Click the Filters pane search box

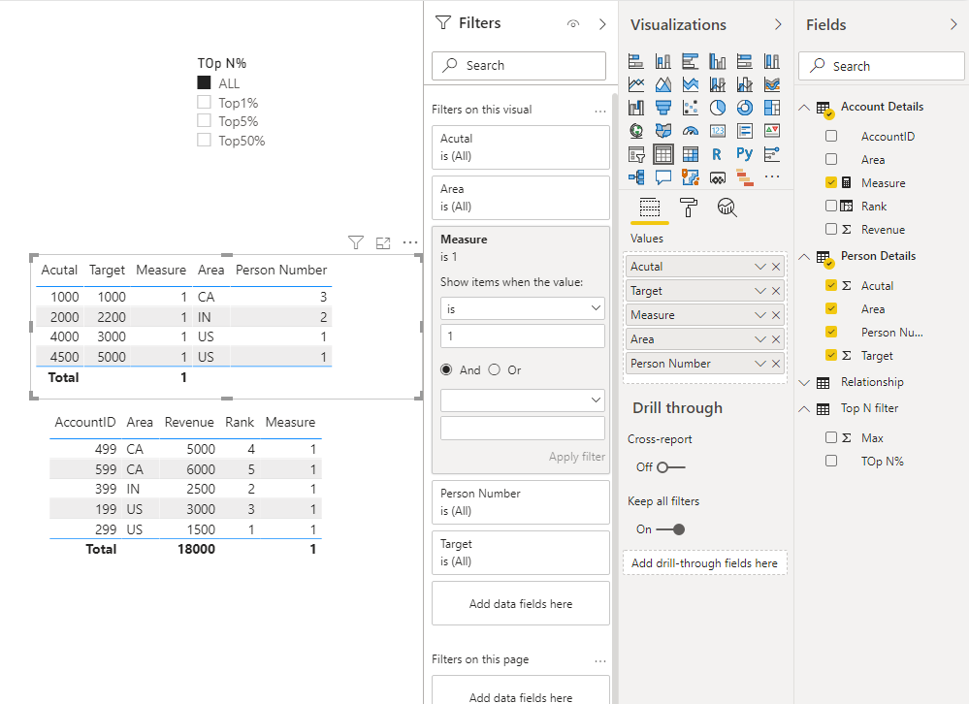pos(519,66)
